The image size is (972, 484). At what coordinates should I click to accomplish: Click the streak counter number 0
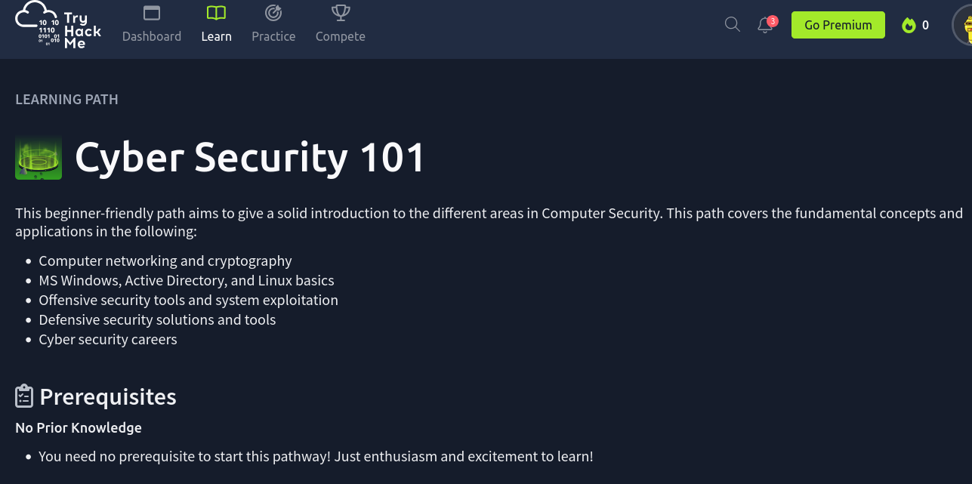925,26
